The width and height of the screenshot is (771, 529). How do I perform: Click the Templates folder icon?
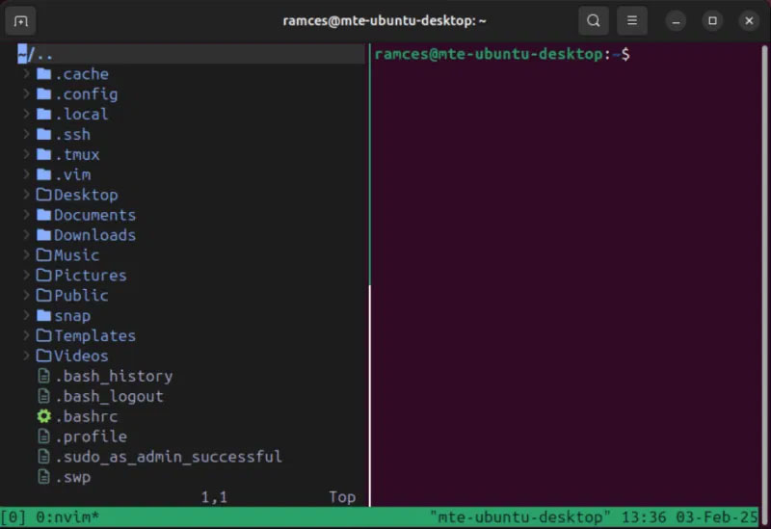coord(43,335)
